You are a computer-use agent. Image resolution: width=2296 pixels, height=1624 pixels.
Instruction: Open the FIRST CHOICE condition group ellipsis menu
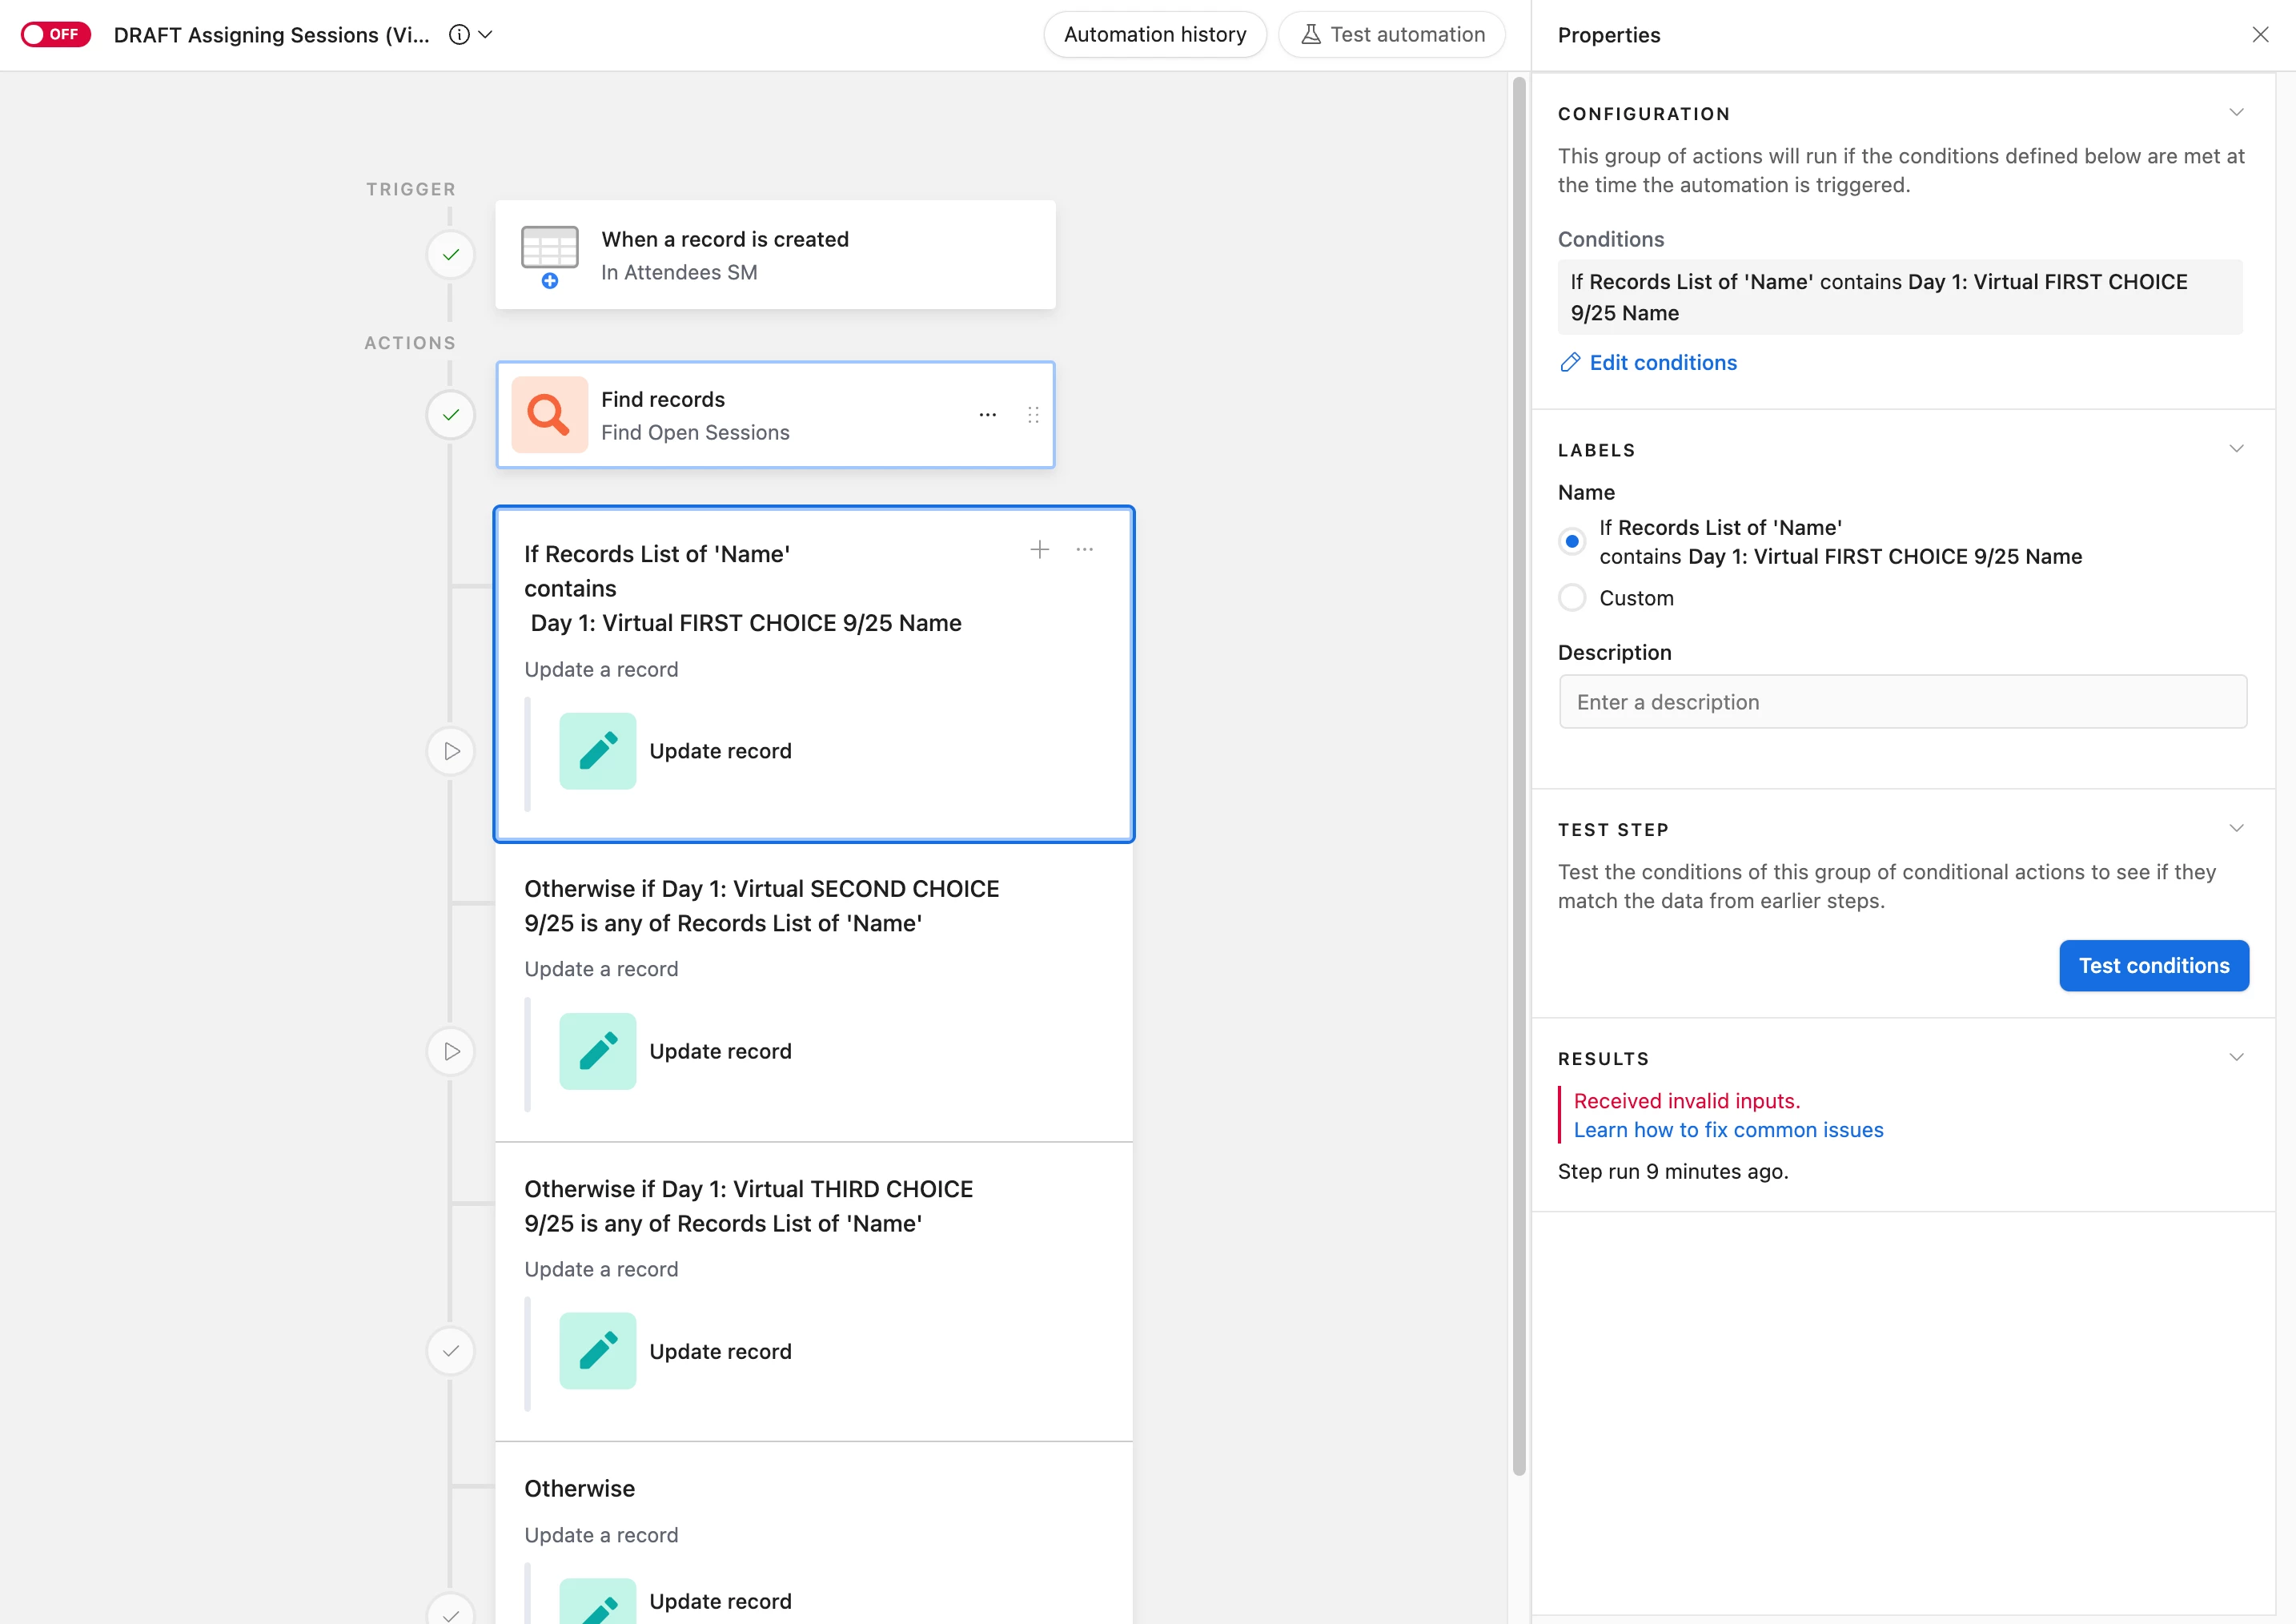tap(1084, 549)
